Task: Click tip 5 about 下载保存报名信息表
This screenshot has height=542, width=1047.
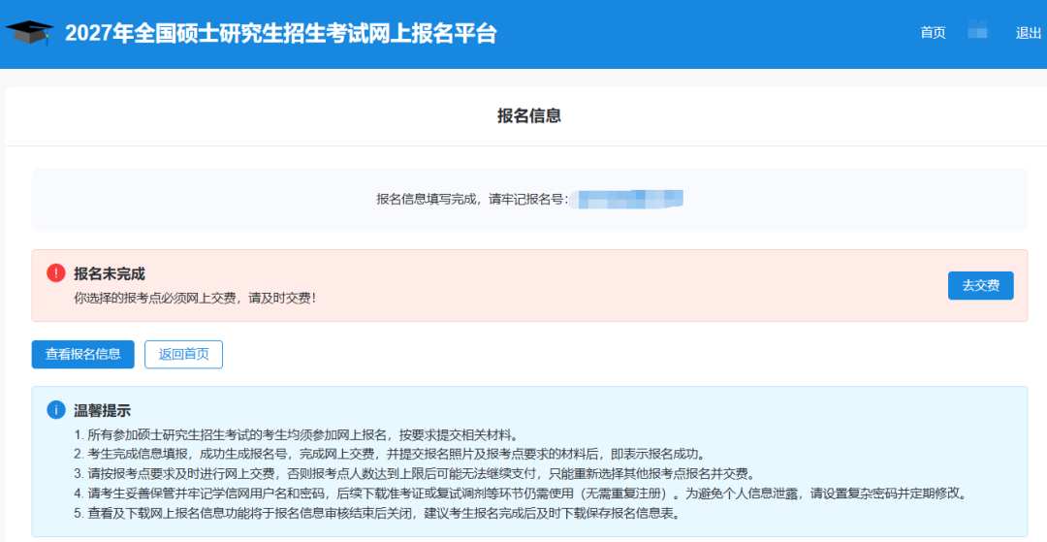Action: [x=377, y=515]
